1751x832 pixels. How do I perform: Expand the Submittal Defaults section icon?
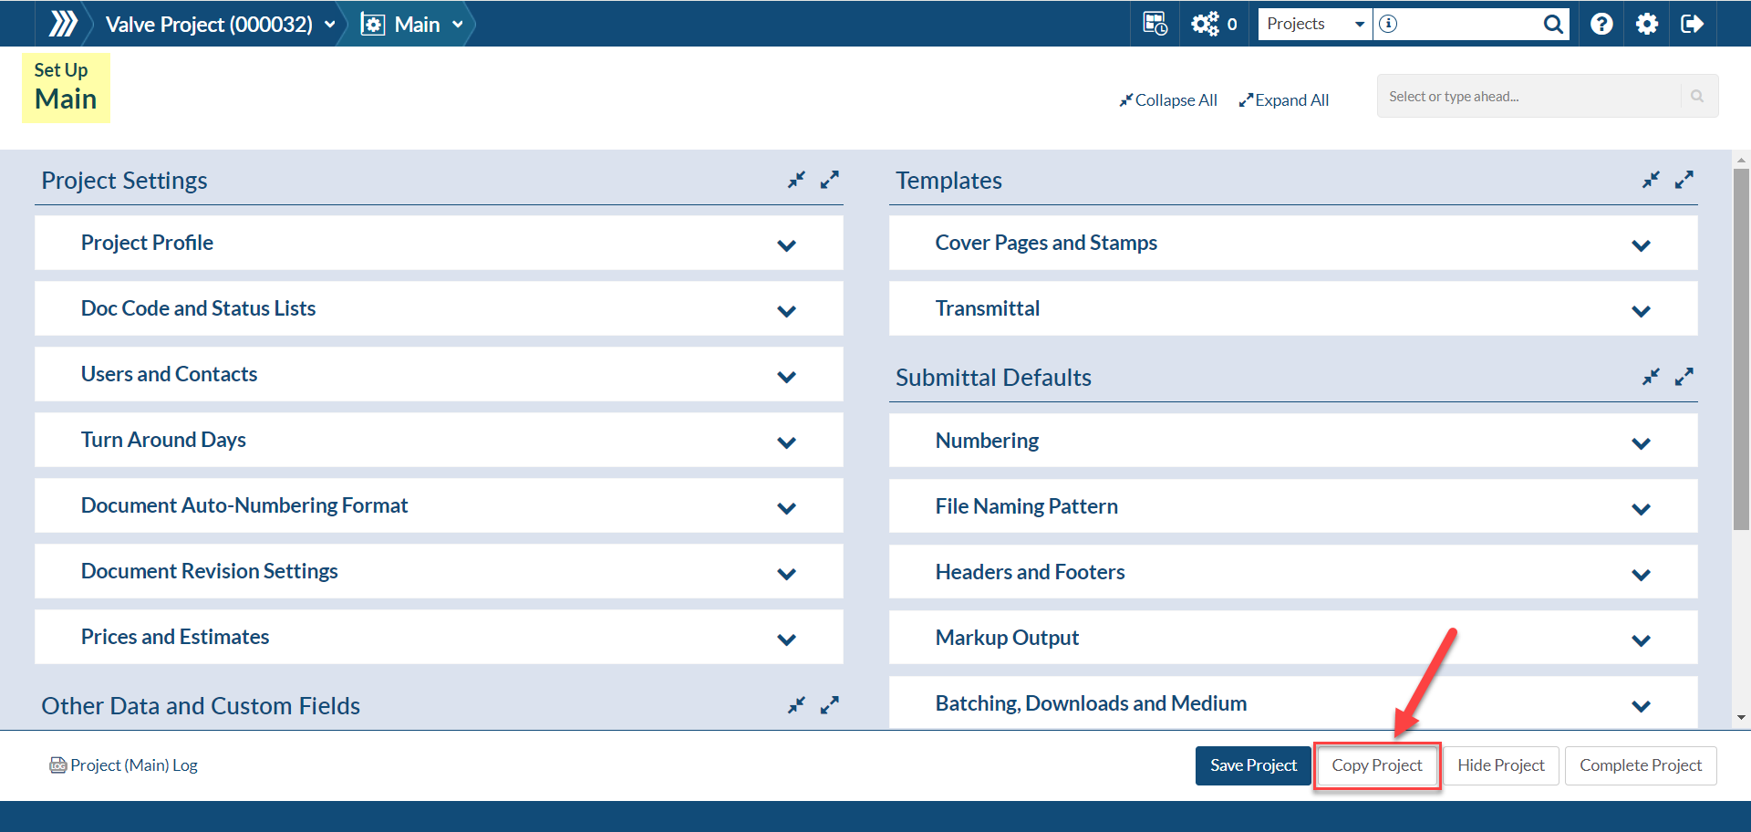coord(1684,377)
